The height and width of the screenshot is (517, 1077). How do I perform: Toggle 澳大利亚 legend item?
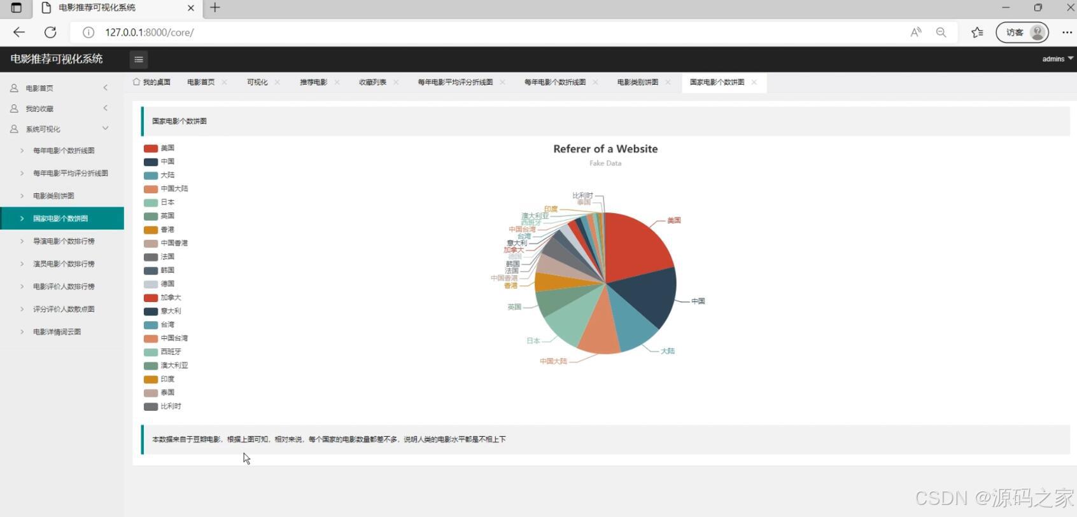pyautogui.click(x=165, y=366)
